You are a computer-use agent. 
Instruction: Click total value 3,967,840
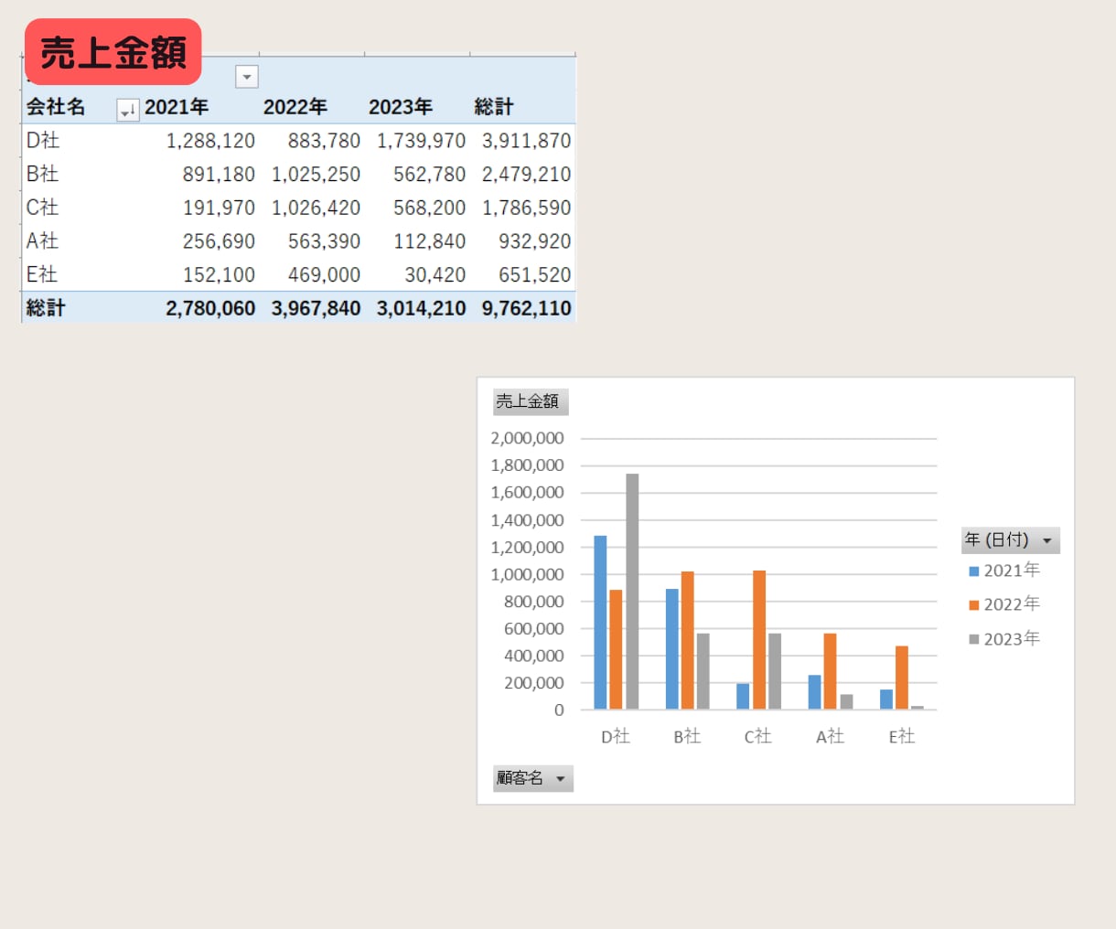[316, 309]
